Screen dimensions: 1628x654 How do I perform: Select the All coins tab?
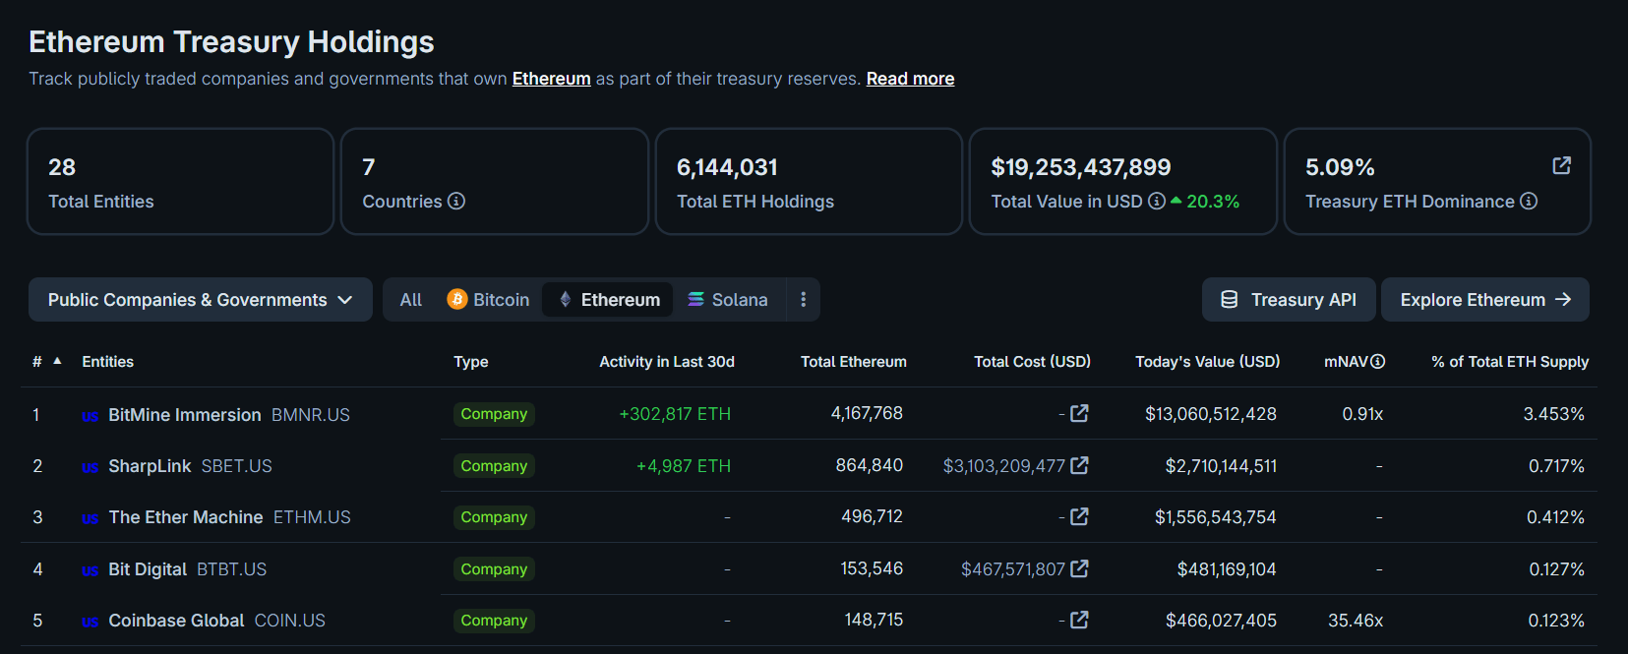[411, 299]
